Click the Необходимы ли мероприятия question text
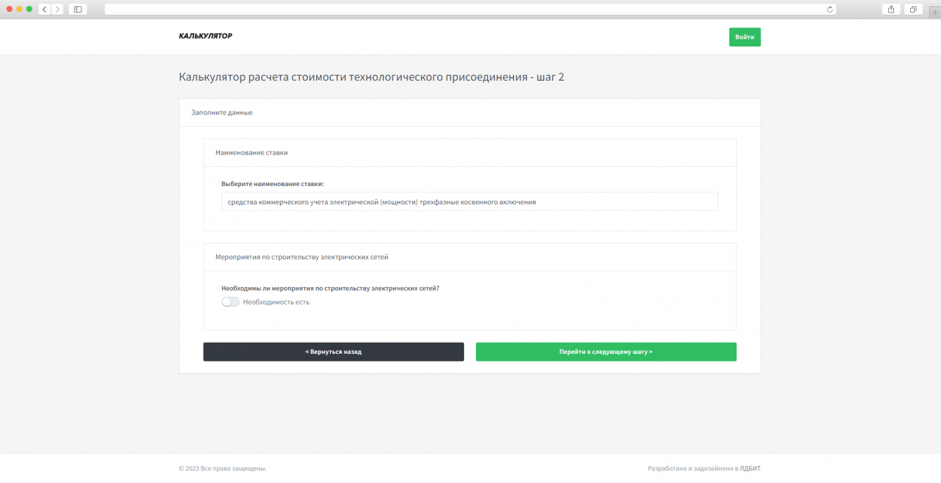 click(330, 288)
